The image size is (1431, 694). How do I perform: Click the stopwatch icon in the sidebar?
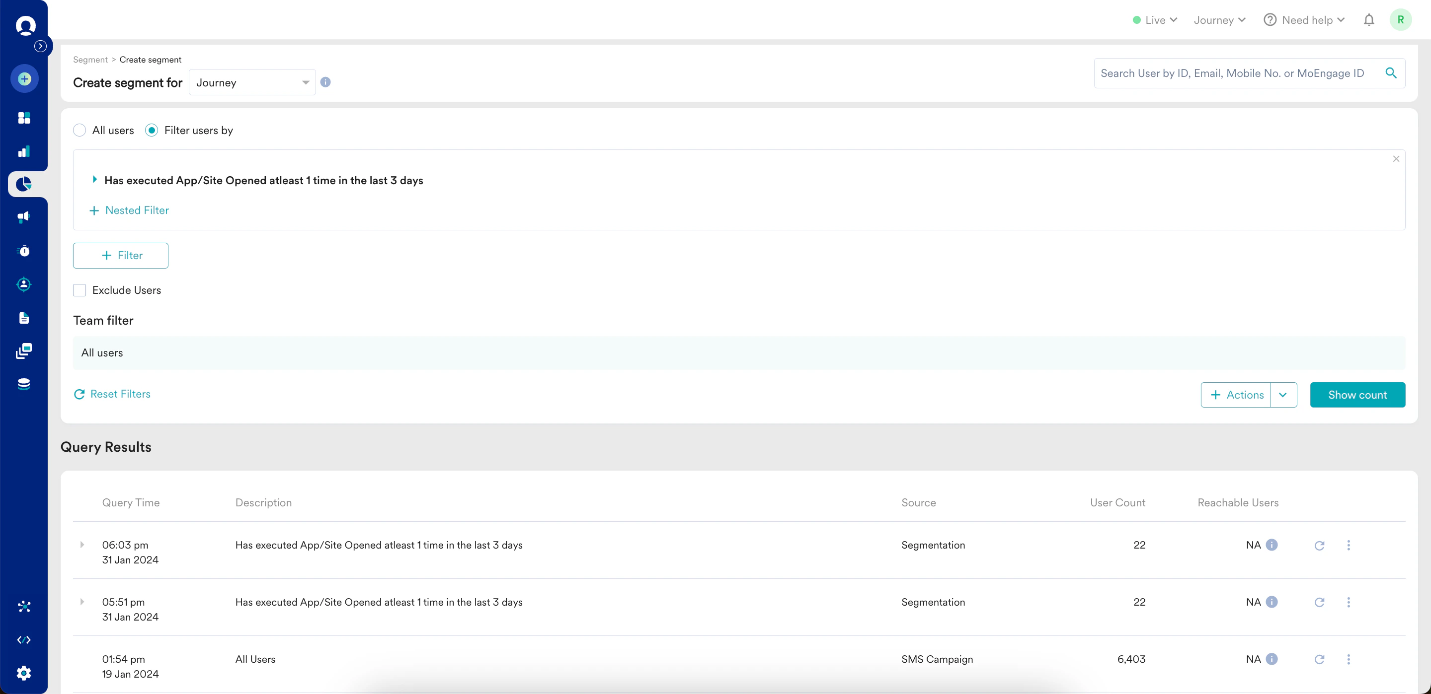(x=24, y=250)
